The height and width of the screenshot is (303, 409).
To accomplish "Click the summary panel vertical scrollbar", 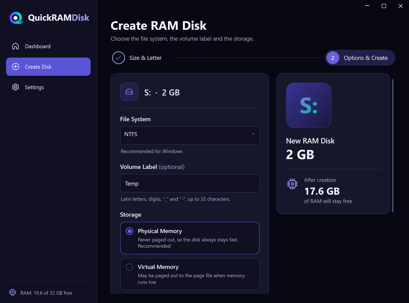I will coord(393,146).
